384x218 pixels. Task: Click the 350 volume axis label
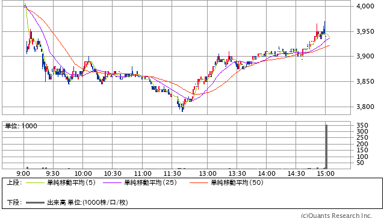362,125
